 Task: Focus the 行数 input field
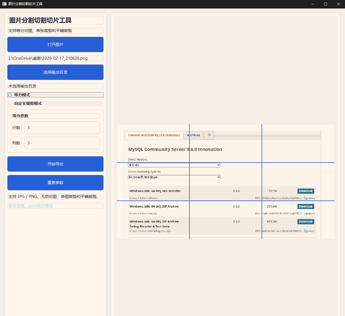62,128
